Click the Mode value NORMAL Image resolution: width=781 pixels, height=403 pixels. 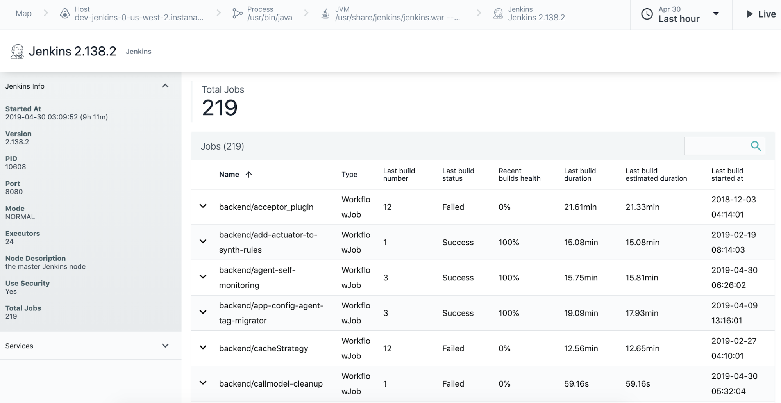pyautogui.click(x=20, y=217)
